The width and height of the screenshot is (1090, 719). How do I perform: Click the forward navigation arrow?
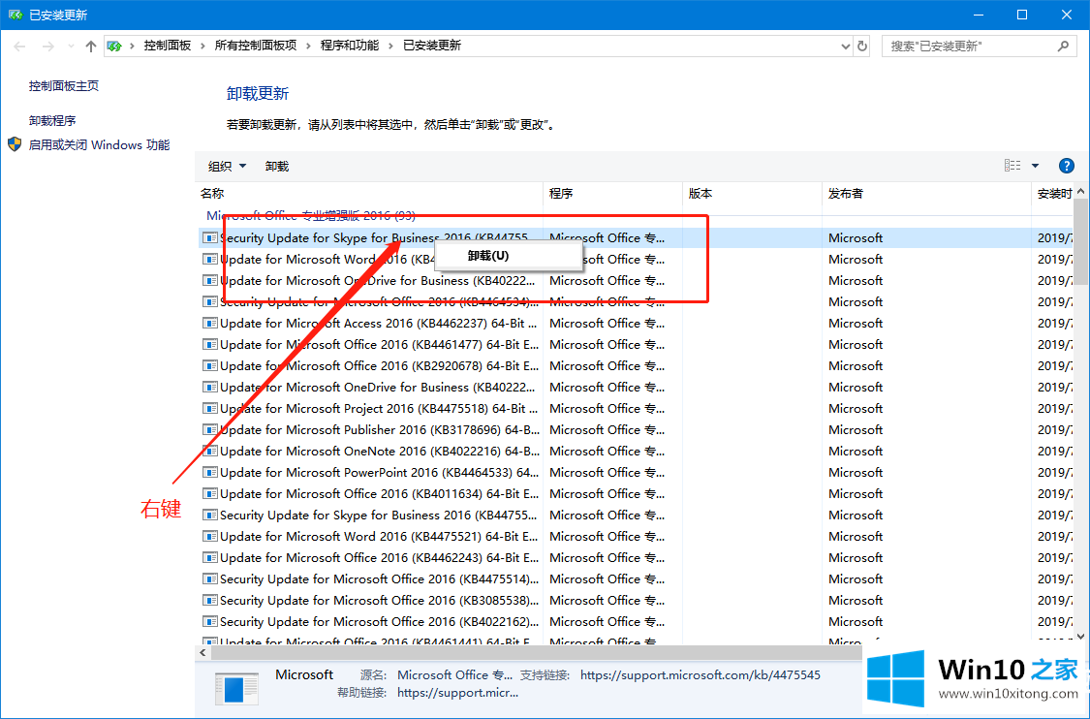(x=48, y=47)
